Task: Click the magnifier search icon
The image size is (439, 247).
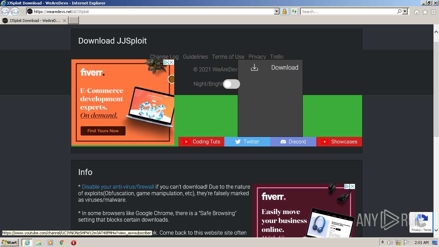Action: pos(399,12)
